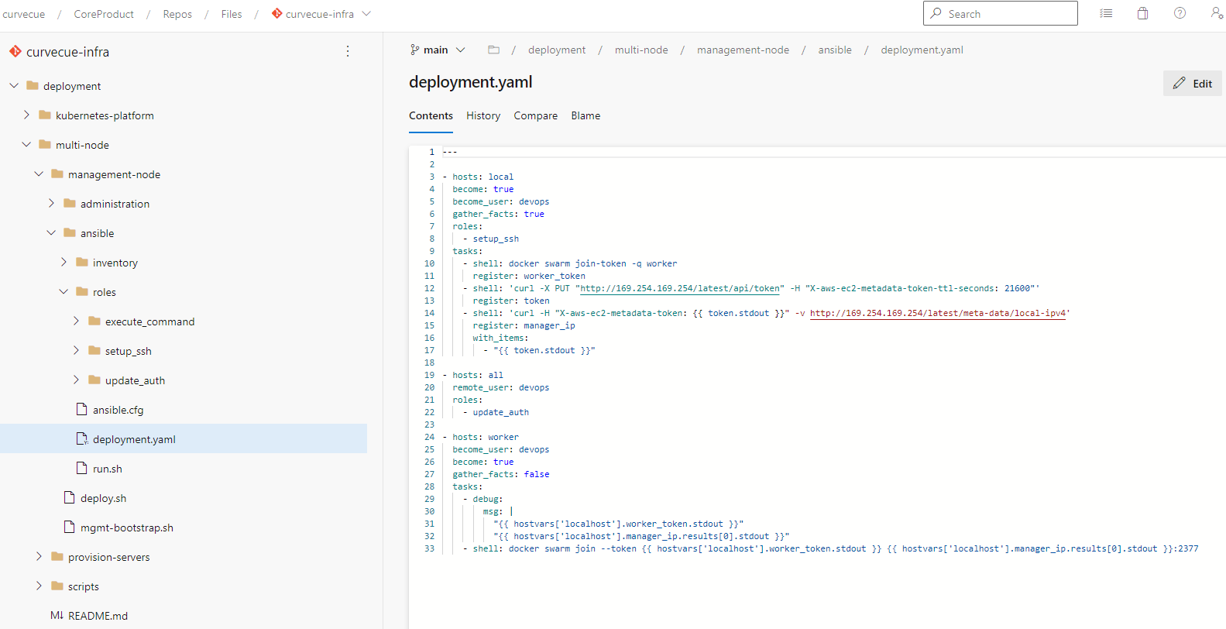1226x629 pixels.
Task: Click the 169.254.169.254 api/token URL link
Action: [680, 288]
